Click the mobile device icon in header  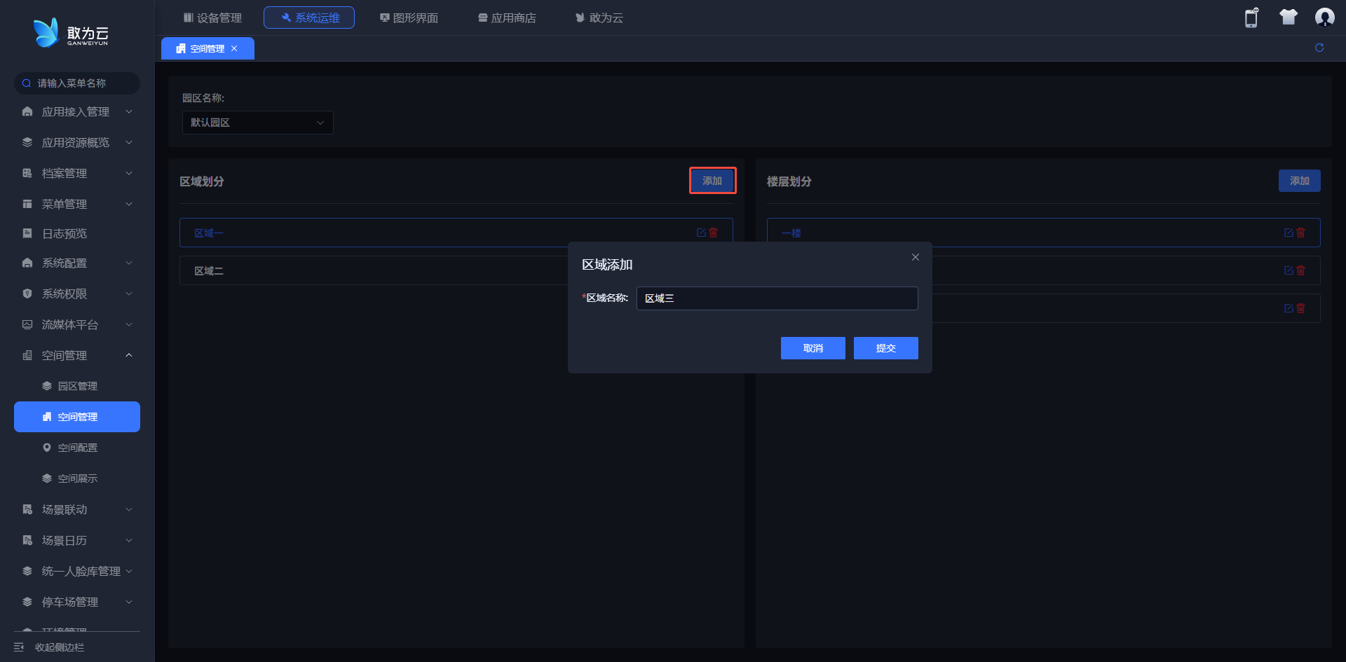click(1251, 18)
